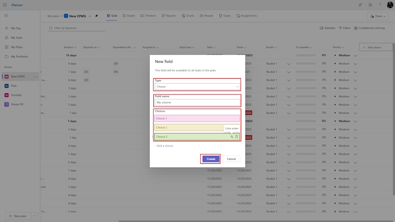Open the app launcher waffle icon
Screen dimensions: 395x222
coord(5,5)
